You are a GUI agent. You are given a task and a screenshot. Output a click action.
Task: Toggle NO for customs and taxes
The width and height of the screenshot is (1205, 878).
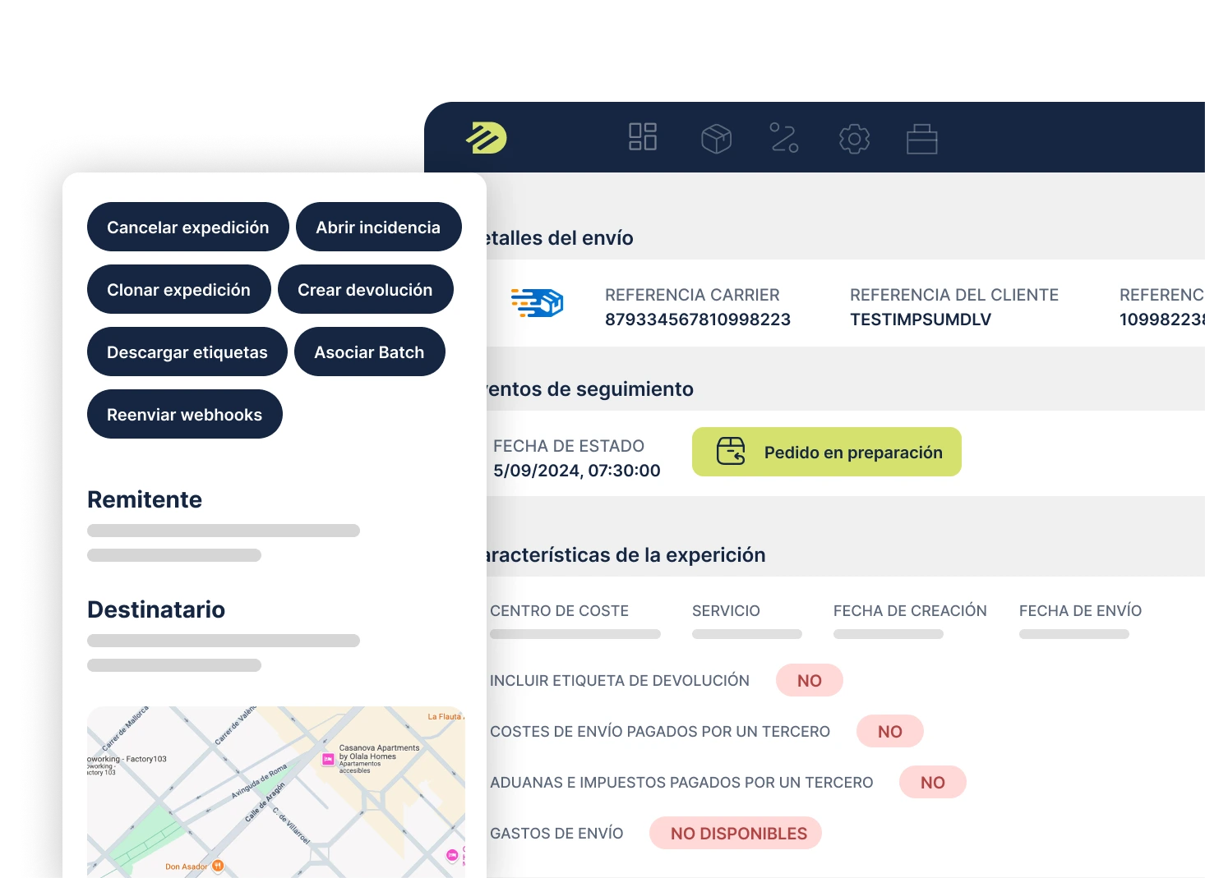coord(932,783)
